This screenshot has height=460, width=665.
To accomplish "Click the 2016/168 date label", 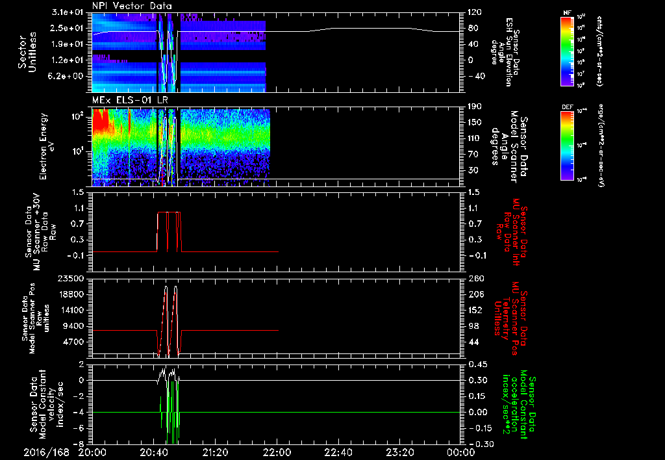I will tap(46, 452).
